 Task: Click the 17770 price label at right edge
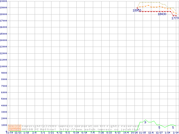175,18
